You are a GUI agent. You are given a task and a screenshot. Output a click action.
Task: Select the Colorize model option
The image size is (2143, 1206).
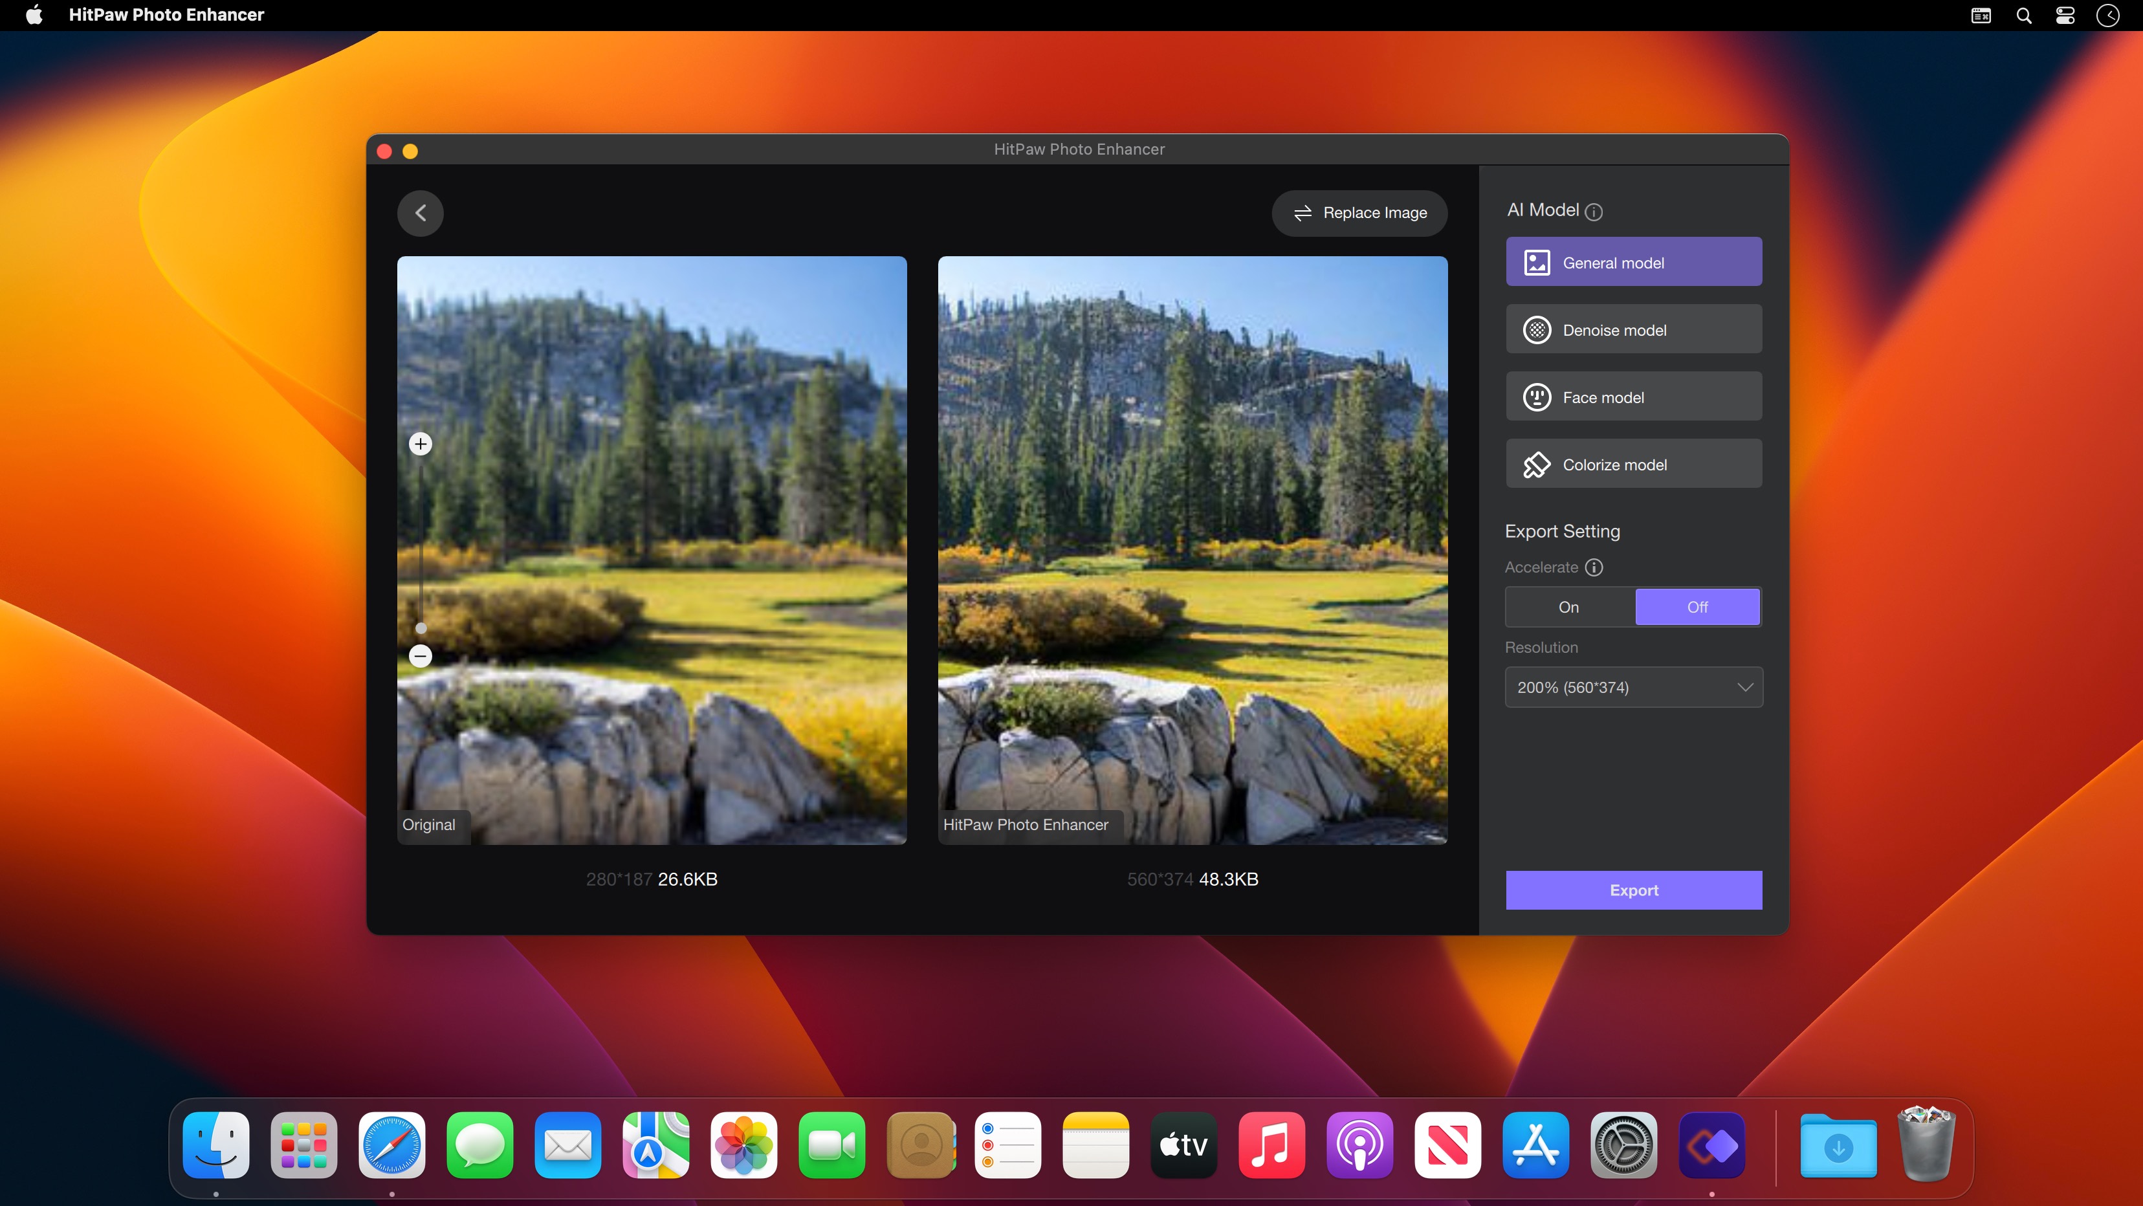(x=1634, y=464)
